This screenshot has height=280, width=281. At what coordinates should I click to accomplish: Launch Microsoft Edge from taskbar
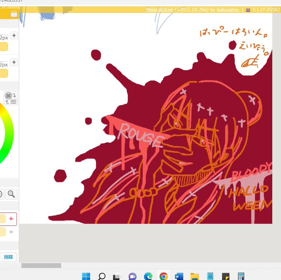148,276
